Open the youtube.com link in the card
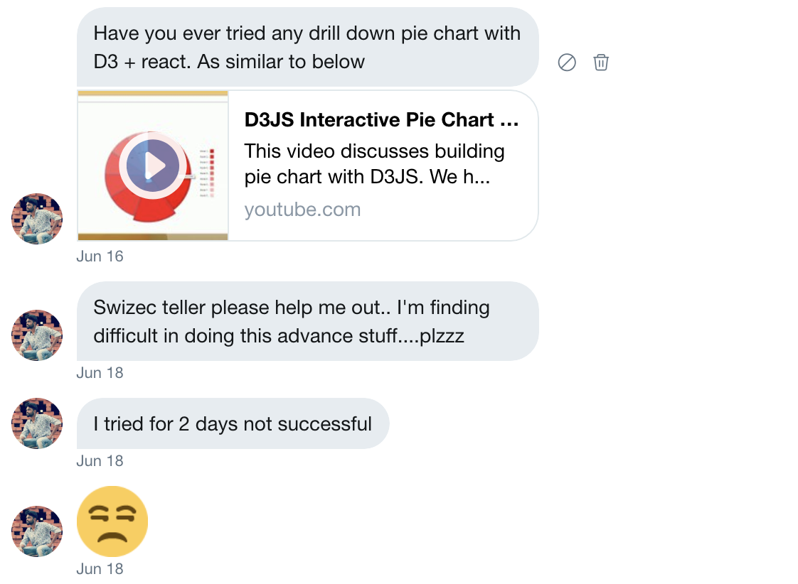The image size is (798, 584). pos(302,209)
